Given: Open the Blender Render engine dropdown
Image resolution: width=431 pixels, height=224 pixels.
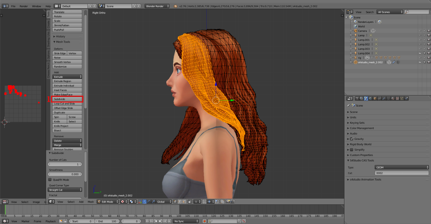Looking at the screenshot, I should (158, 6).
